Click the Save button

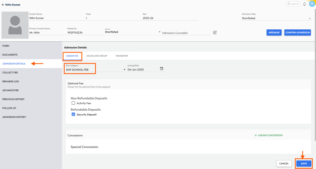[304, 163]
